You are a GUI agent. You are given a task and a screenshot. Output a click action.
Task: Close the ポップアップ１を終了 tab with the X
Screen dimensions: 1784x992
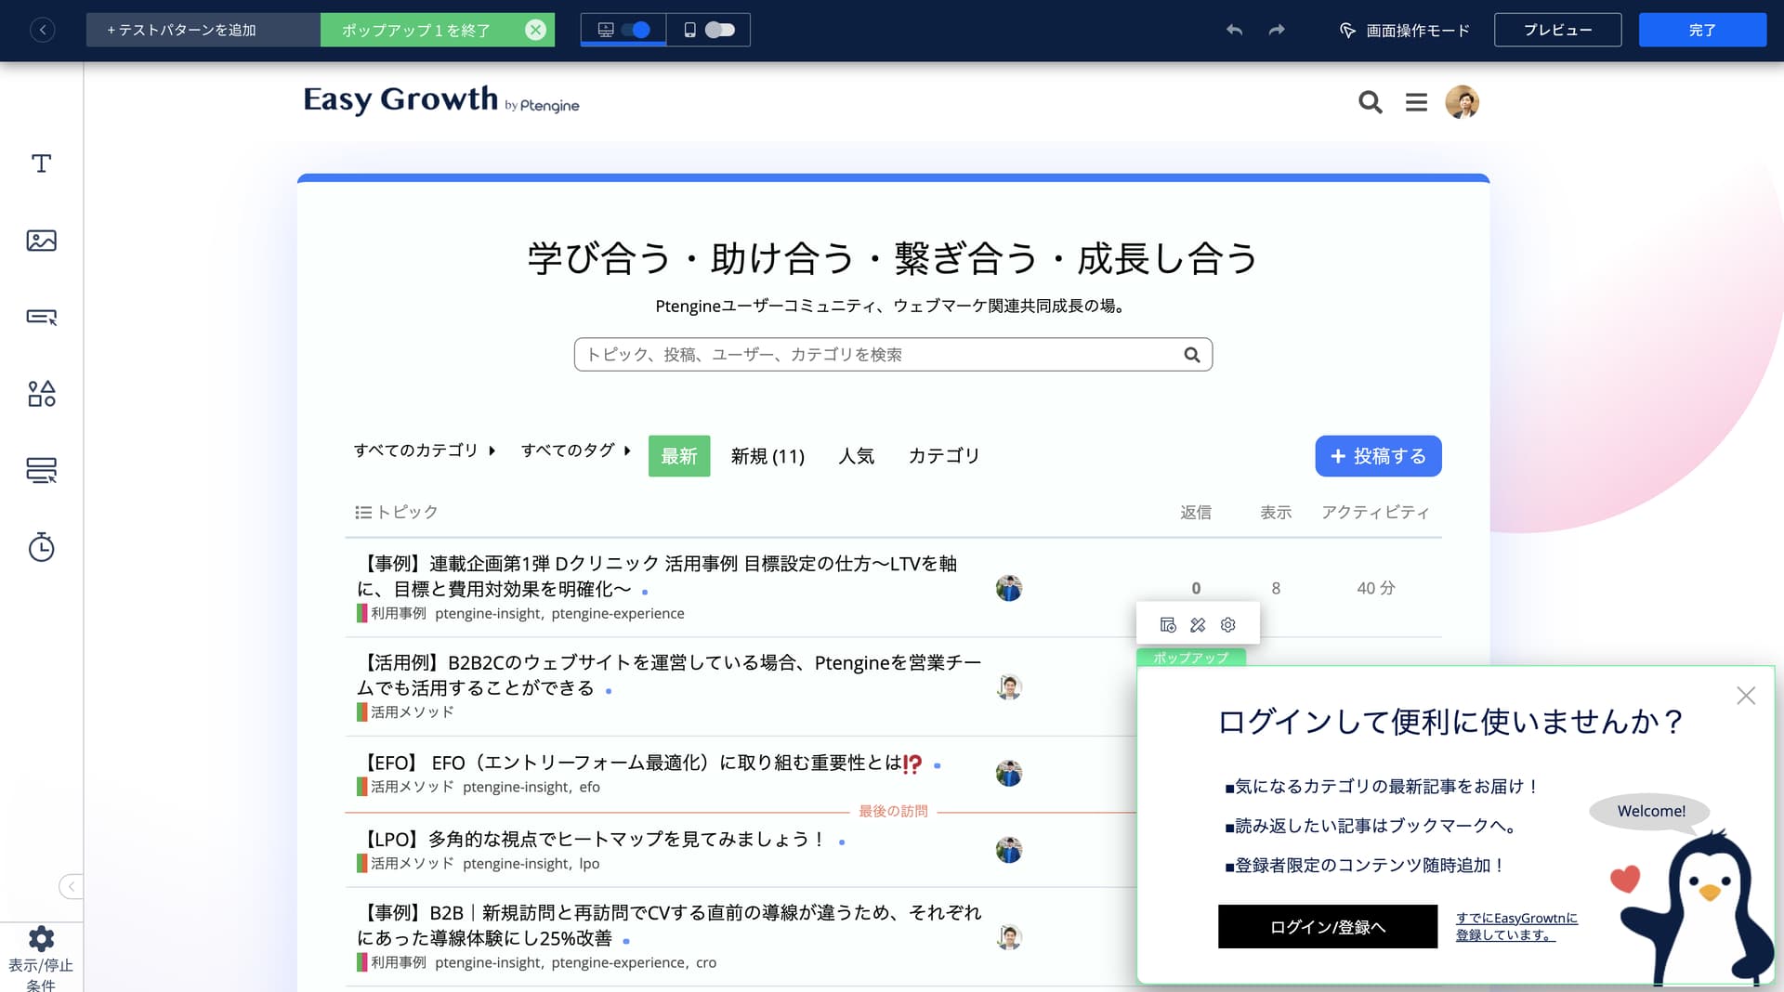click(535, 30)
